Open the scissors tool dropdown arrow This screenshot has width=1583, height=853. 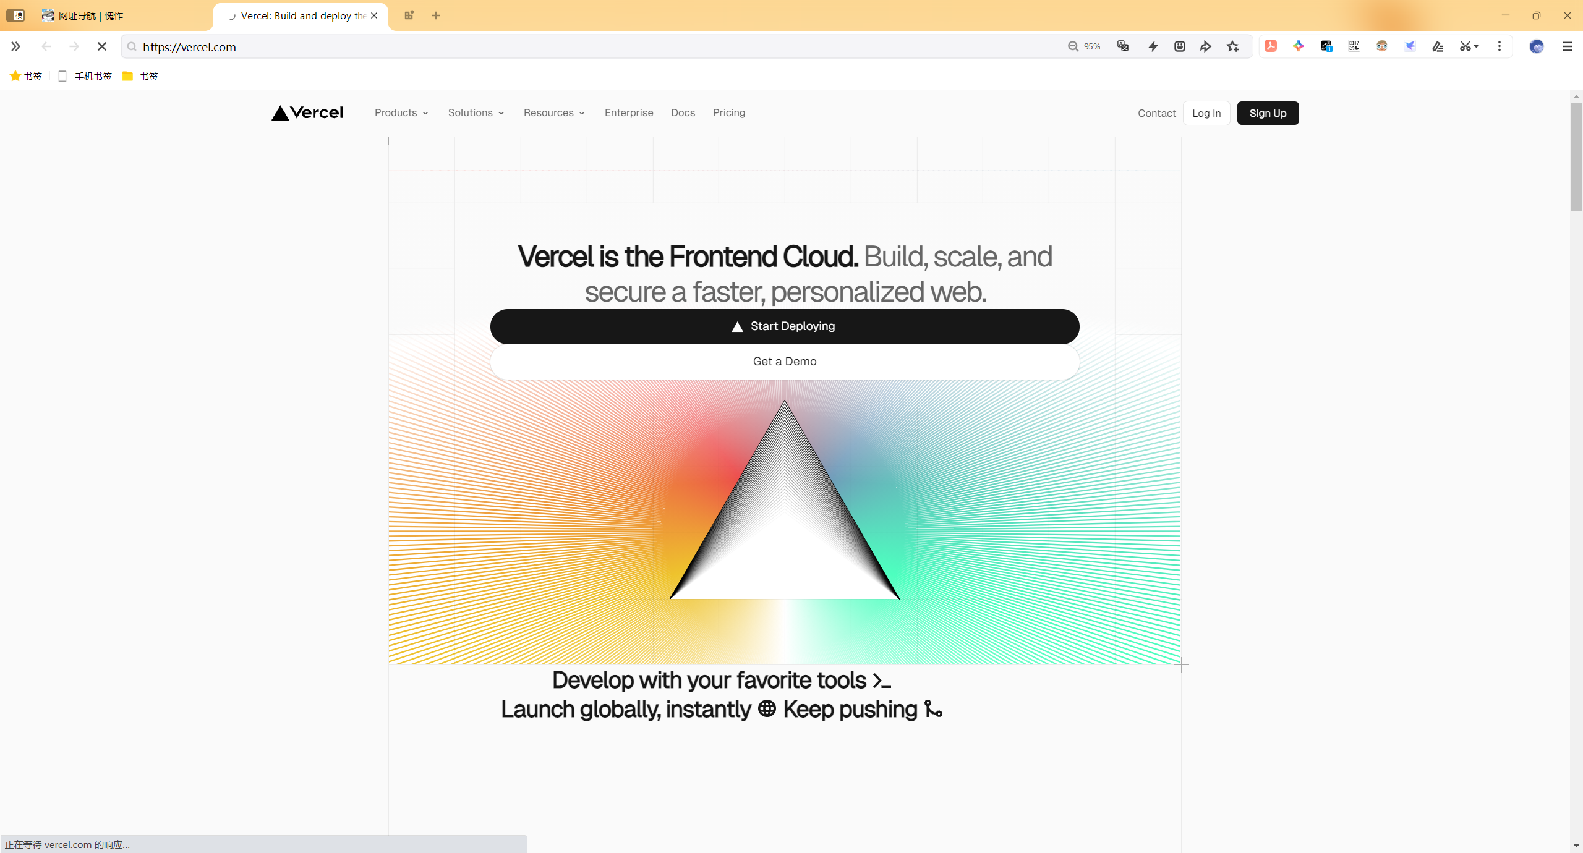point(1477,46)
